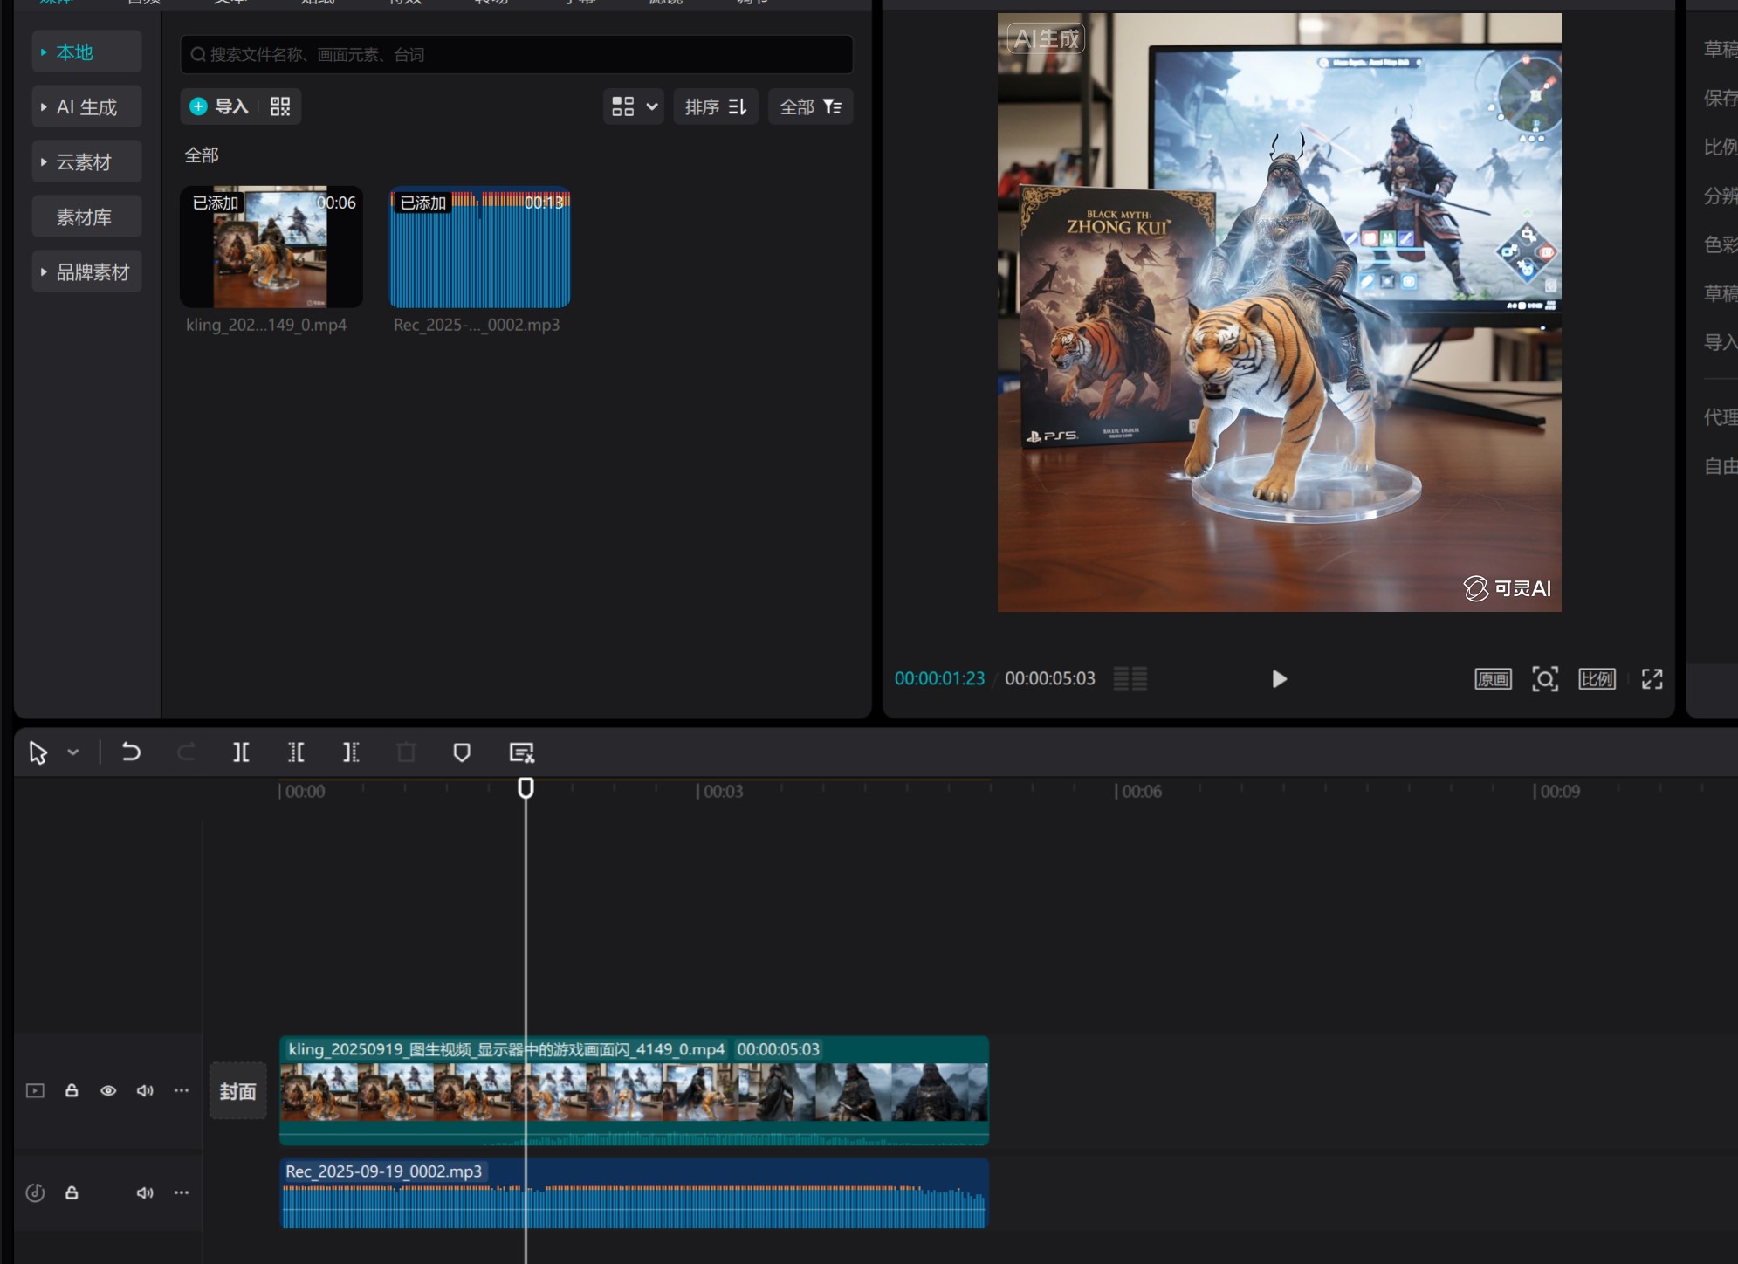Click the kling_202...149_0.mp4 file name
The height and width of the screenshot is (1264, 1738).
pos(266,325)
